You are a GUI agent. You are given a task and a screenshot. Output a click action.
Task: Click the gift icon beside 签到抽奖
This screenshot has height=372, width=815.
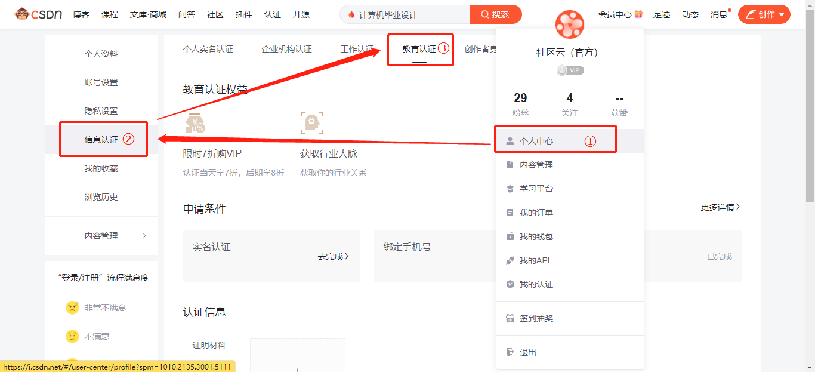tap(510, 318)
